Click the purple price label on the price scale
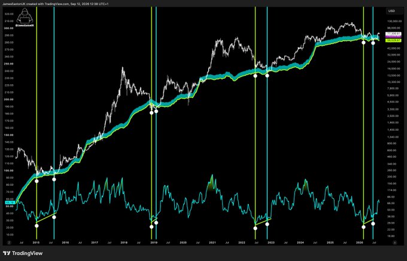The height and width of the screenshot is (261, 407). 393,37
